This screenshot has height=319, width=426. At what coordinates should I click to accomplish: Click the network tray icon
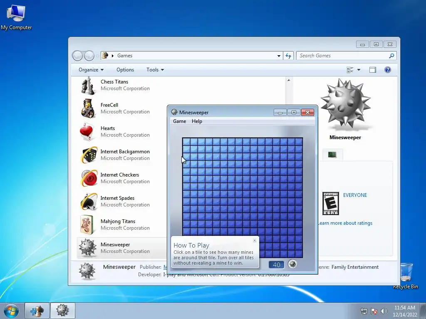tap(364, 311)
